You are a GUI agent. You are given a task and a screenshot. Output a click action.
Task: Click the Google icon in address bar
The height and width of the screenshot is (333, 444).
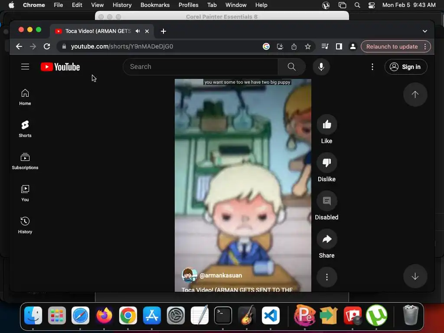pos(266,46)
